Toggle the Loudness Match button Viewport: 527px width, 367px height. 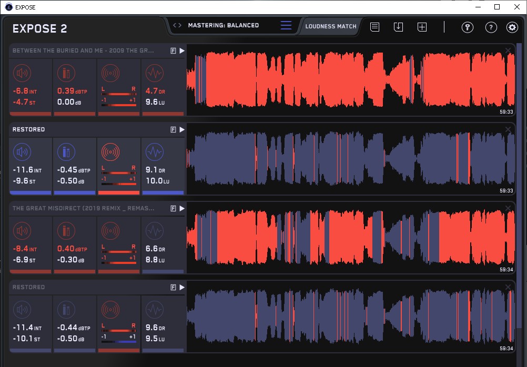point(331,26)
